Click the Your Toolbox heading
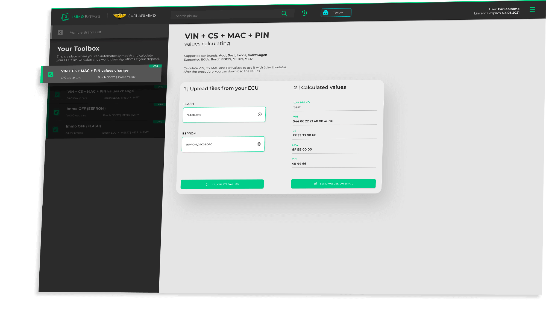Image resolution: width=546 pixels, height=326 pixels. coord(78,49)
